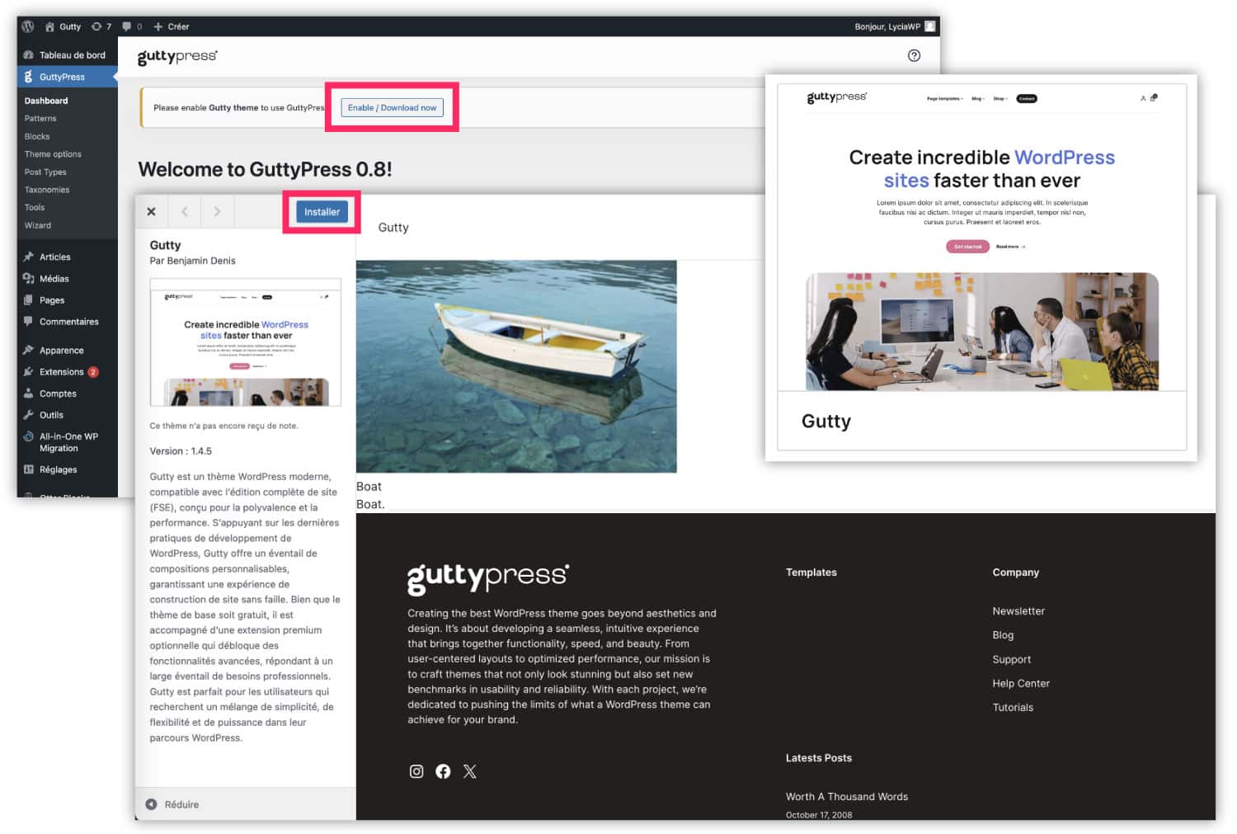The image size is (1237, 834).
Task: Click the updates icon showing 7
Action: coord(101,26)
